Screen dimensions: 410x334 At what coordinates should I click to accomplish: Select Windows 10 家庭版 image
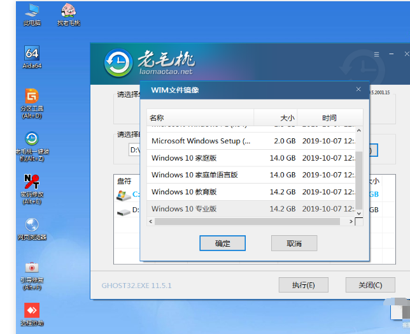251,158
